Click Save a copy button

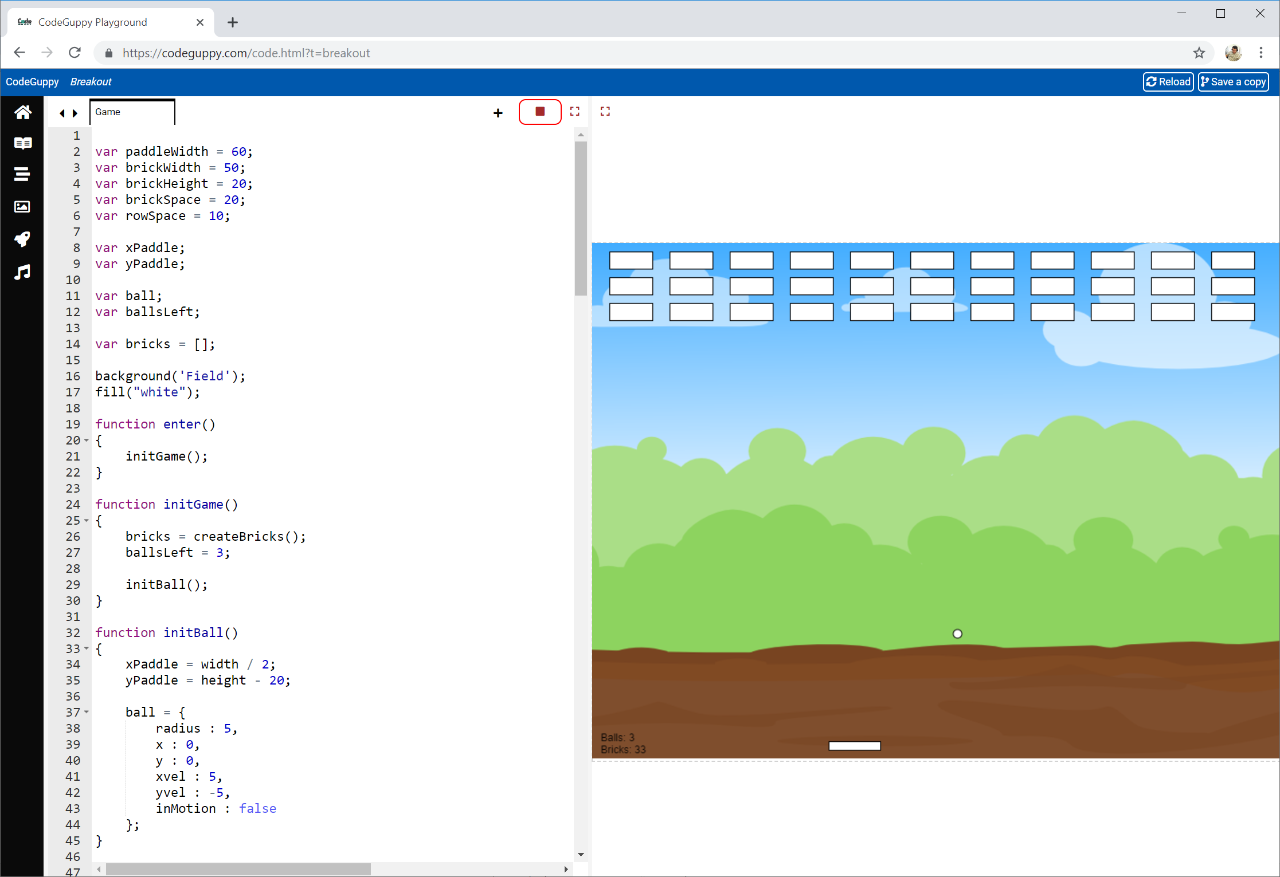click(1233, 82)
